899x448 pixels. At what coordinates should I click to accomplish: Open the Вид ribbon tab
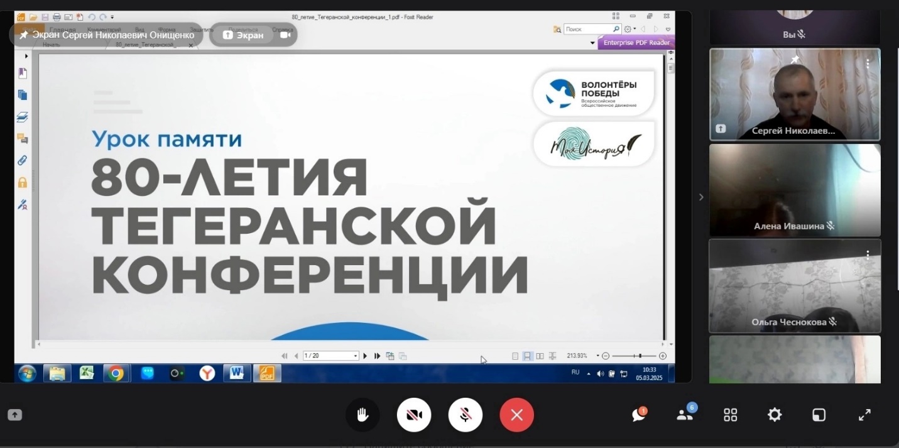tap(140, 30)
